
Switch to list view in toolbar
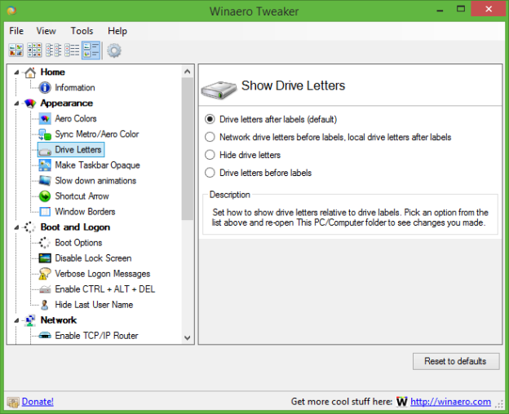53,51
